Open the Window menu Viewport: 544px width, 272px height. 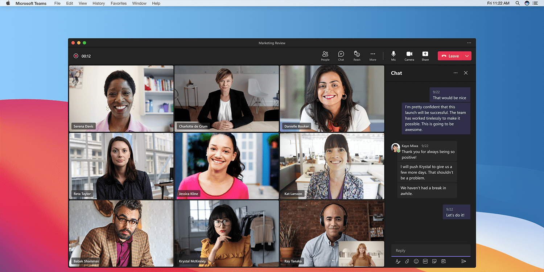point(139,3)
